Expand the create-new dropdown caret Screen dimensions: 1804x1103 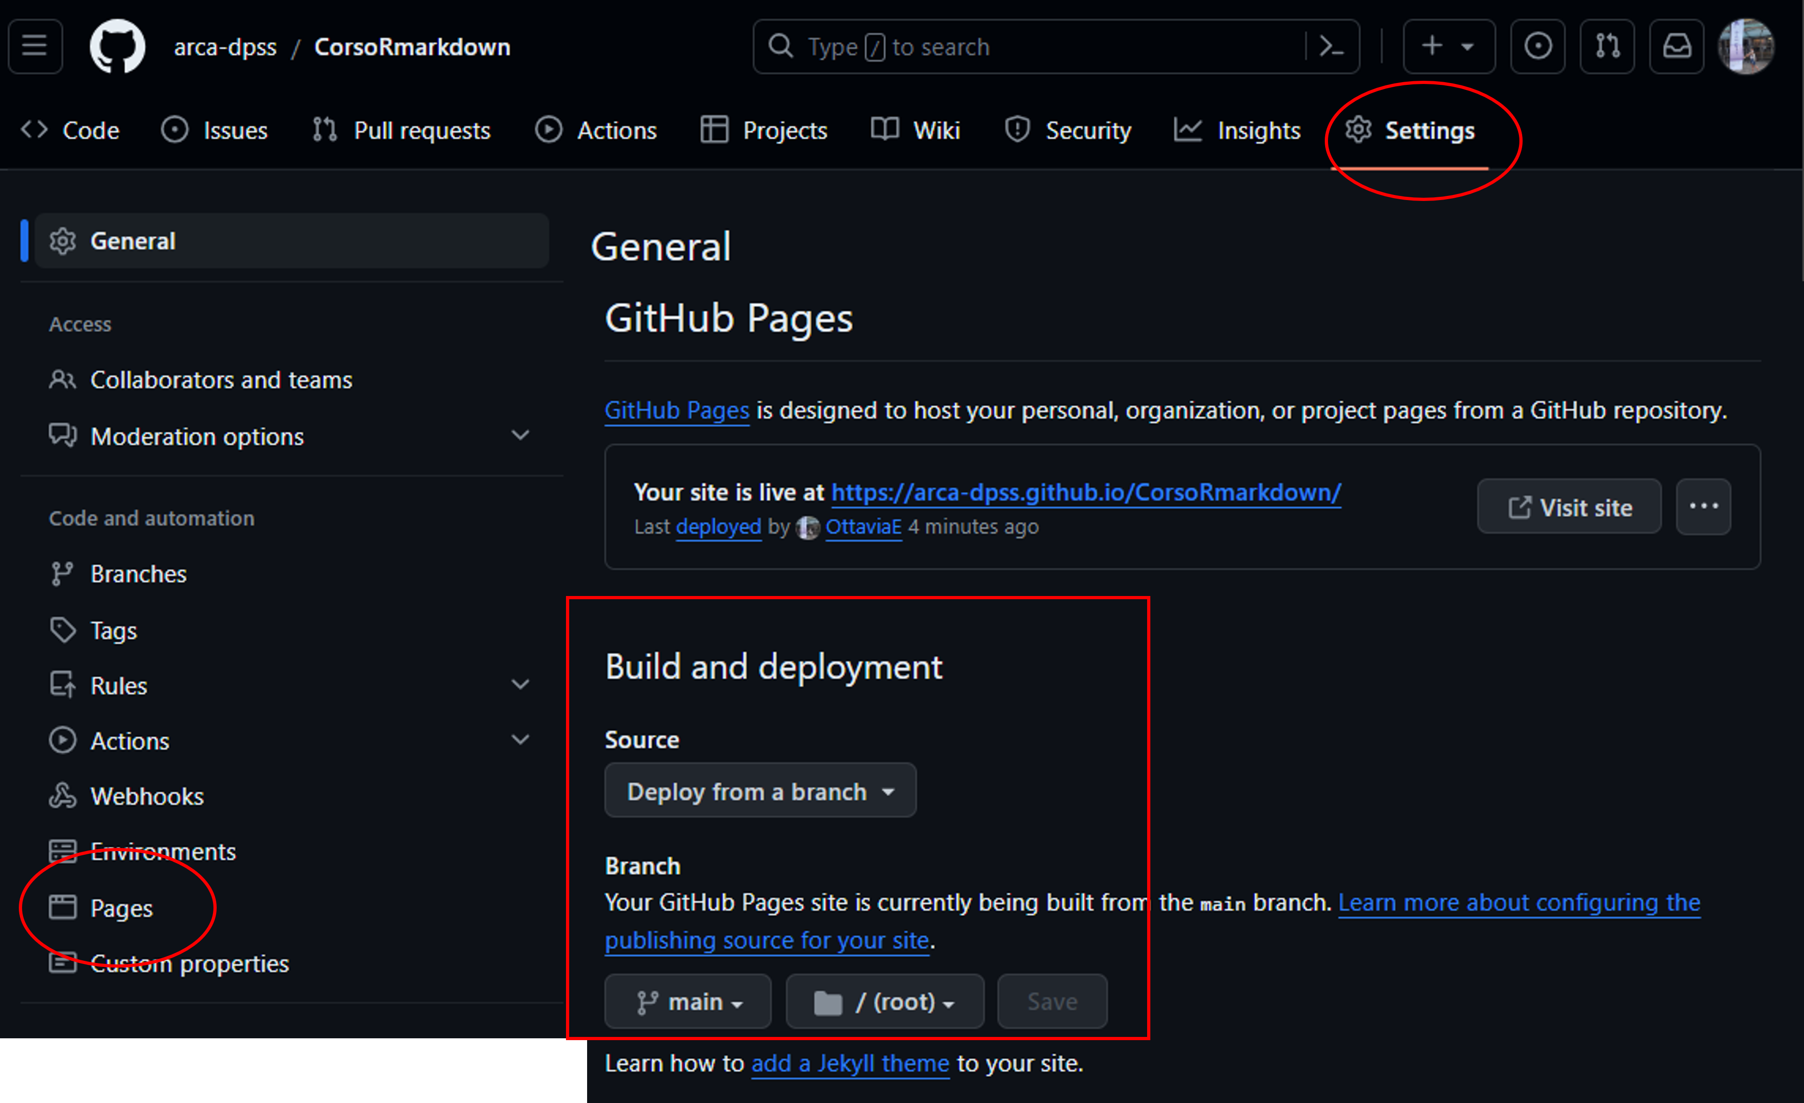1467,47
